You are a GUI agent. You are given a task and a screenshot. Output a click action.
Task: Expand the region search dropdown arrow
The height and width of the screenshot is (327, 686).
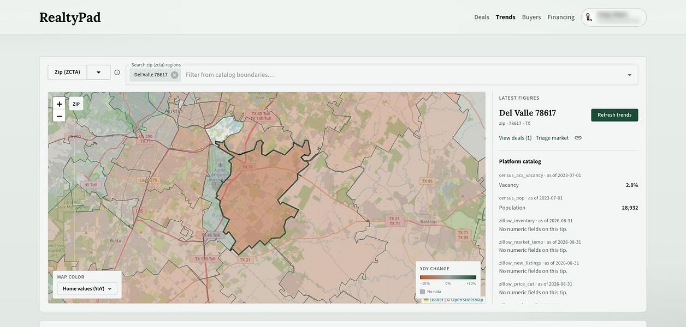click(x=629, y=75)
